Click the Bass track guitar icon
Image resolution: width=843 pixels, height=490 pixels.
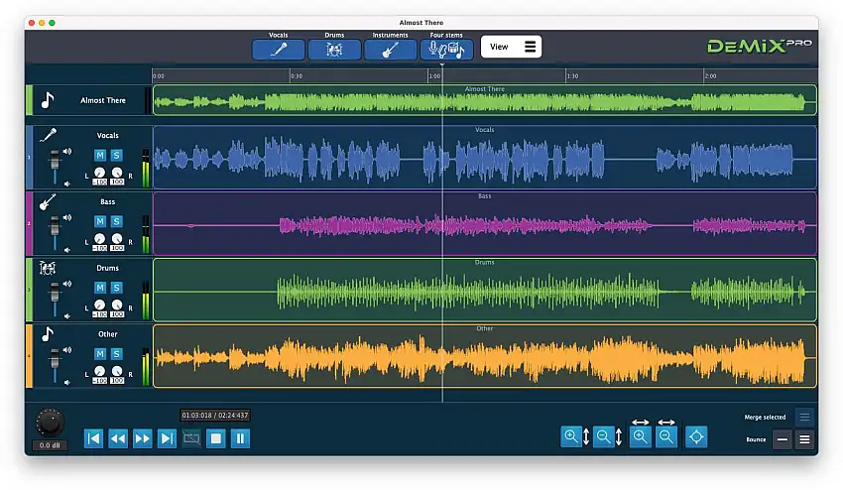[48, 201]
